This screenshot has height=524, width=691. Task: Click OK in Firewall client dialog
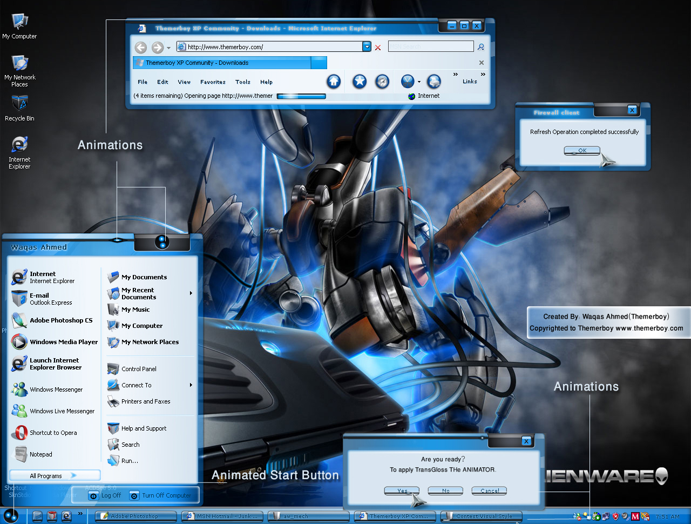(582, 151)
